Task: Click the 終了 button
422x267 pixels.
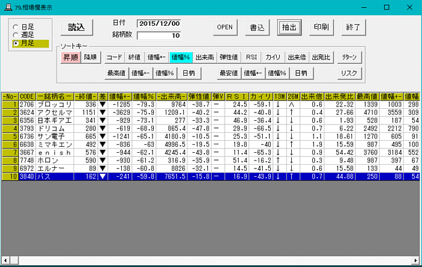Action: click(353, 28)
